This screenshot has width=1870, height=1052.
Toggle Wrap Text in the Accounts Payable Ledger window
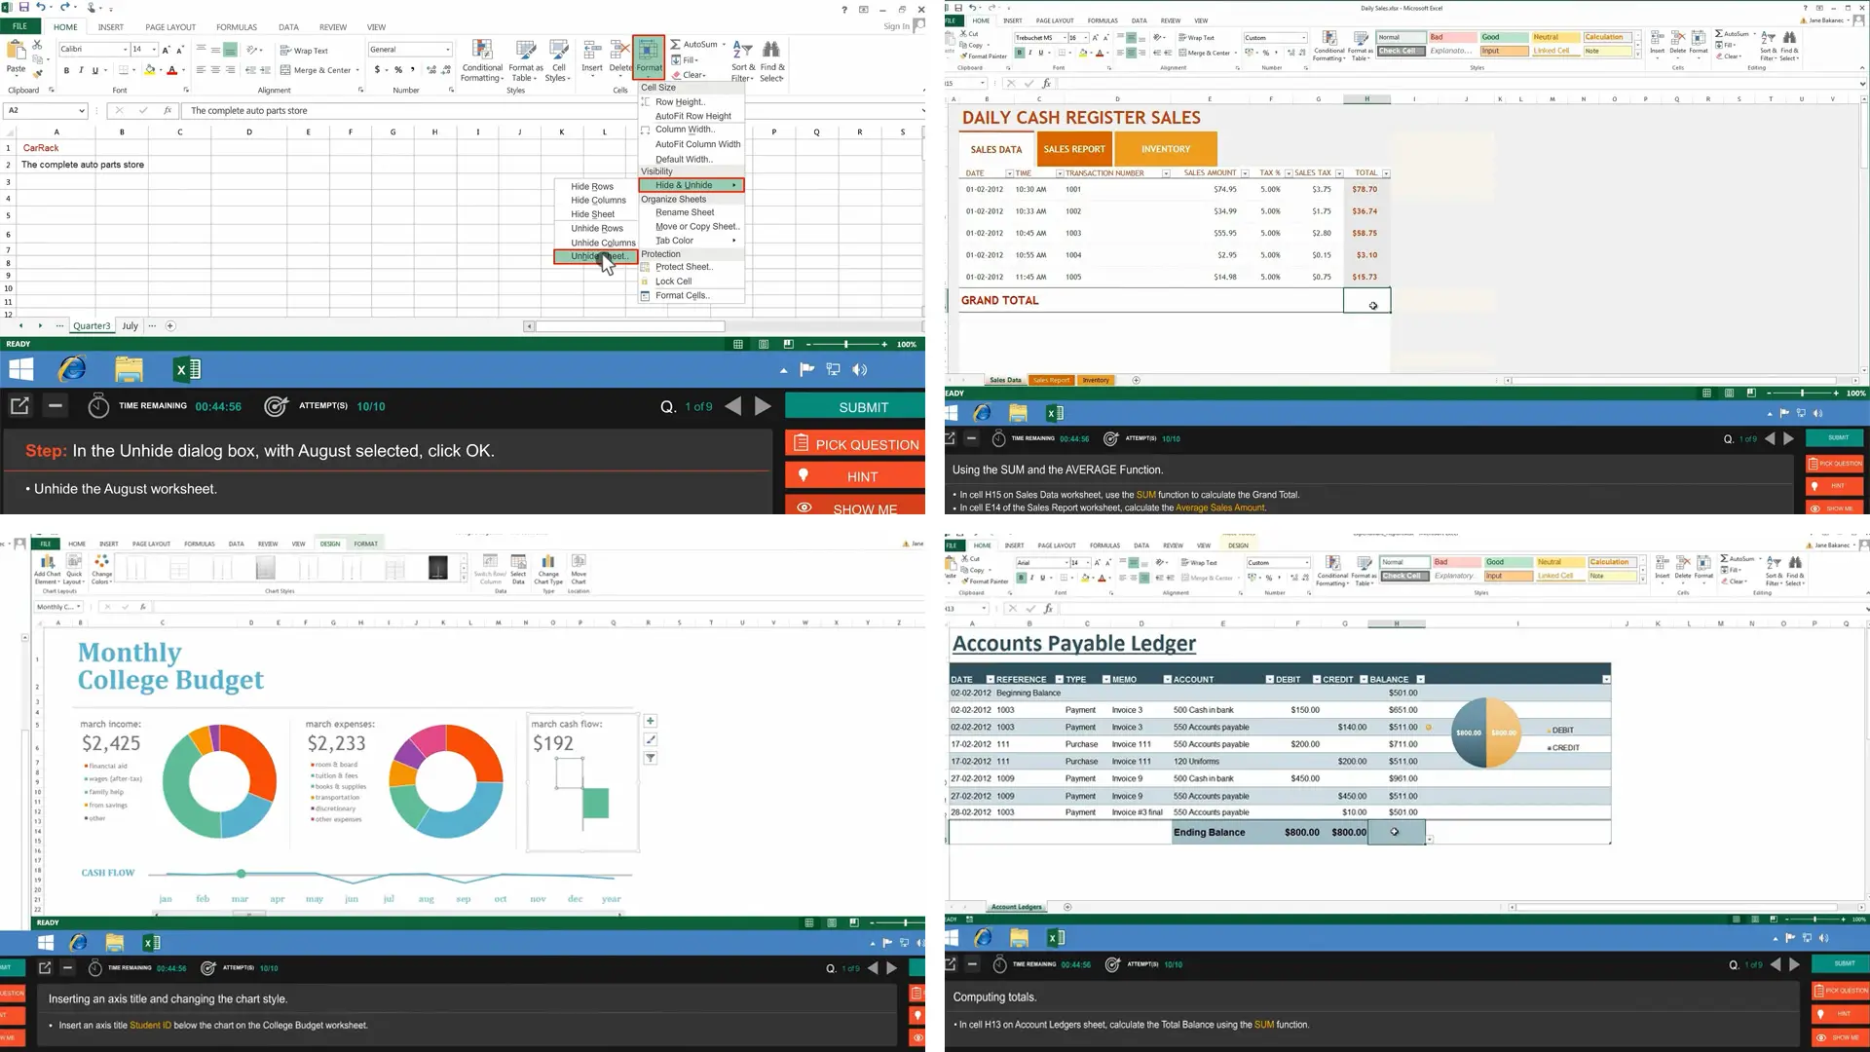(1199, 562)
